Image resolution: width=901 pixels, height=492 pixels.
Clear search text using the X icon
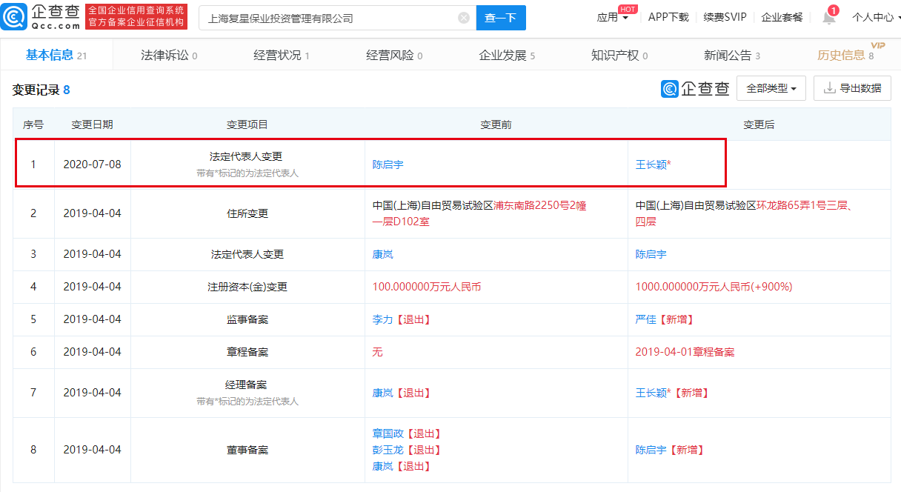(x=465, y=17)
